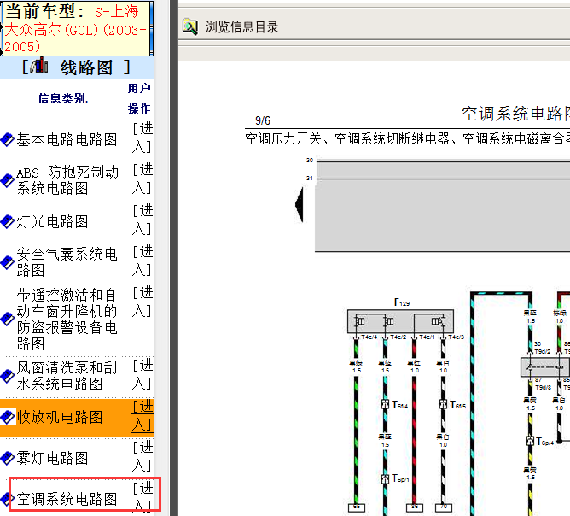This screenshot has width=570, height=516.
Task: Select highlighted 收放机电路图 entry
Action: coord(60,417)
